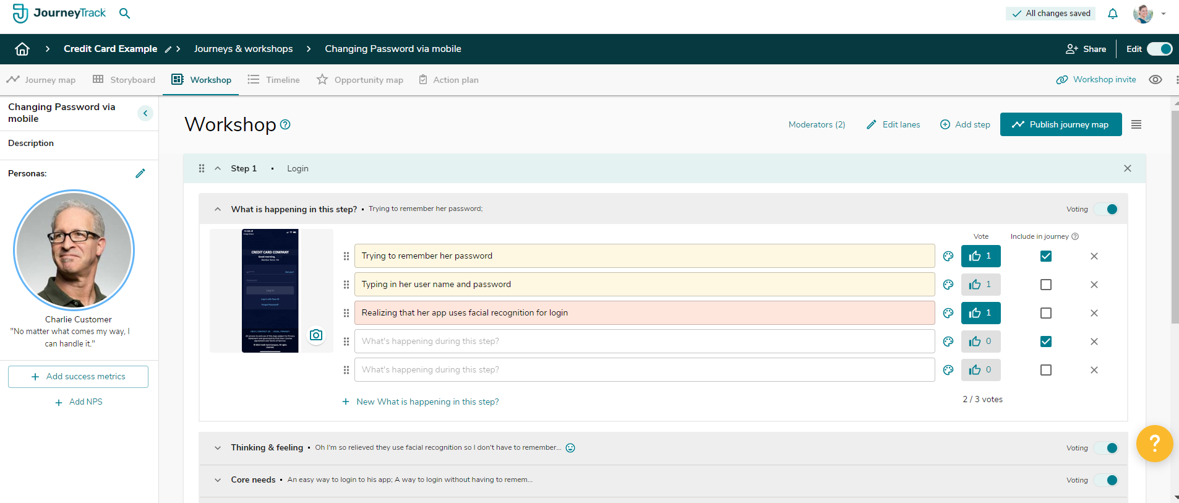The width and height of the screenshot is (1179, 503).
Task: Check include in journey for 'Typing in her user name'
Action: [x=1046, y=285]
